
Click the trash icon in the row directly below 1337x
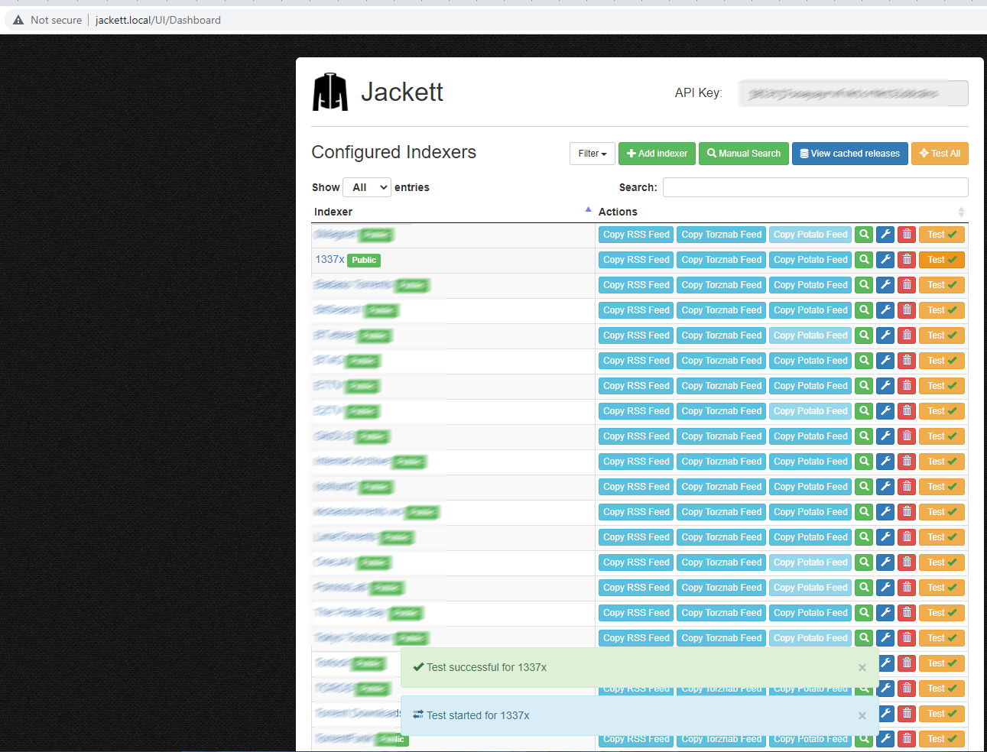pyautogui.click(x=907, y=285)
